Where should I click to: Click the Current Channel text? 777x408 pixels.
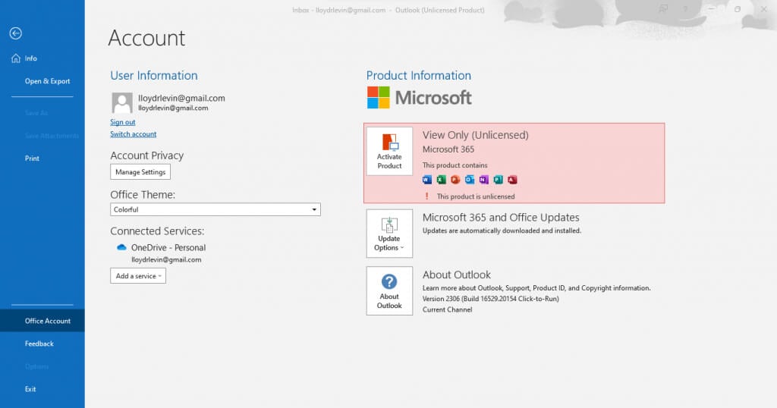(447, 309)
